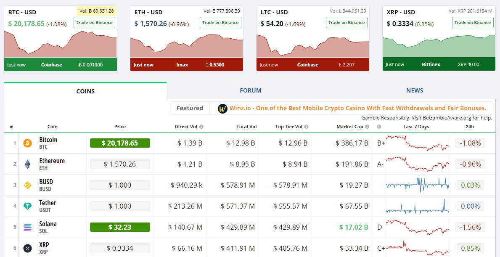This screenshot has width=500, height=257.
Task: Click Solana price button $ 32.23
Action: point(120,227)
